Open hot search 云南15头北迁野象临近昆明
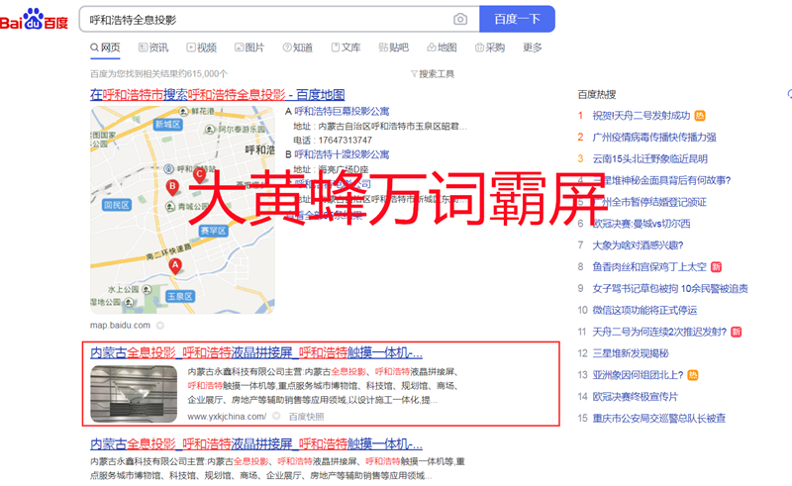This screenshot has height=486, width=792. coord(649,159)
